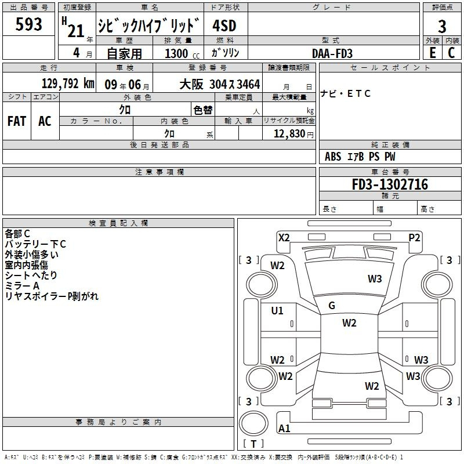Select the 事務局よりご案内 header

[118, 422]
